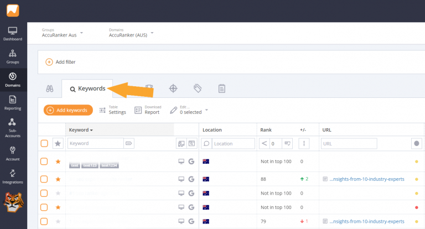This screenshot has height=229, width=425.
Task: Click the +/- column header
Action: [303, 130]
